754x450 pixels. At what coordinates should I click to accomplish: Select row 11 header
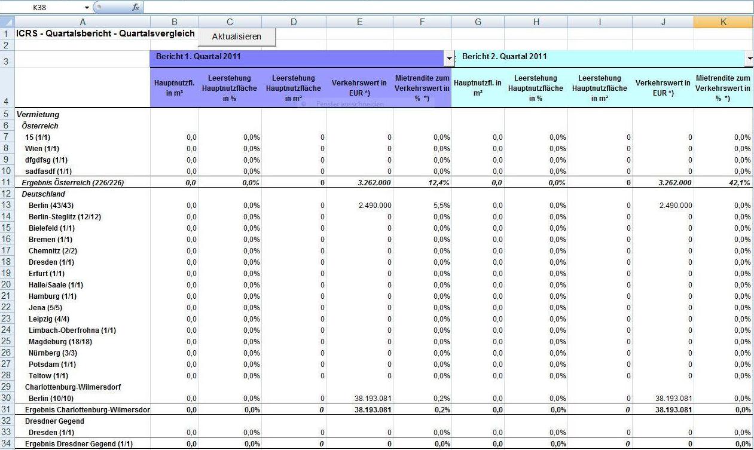click(7, 182)
